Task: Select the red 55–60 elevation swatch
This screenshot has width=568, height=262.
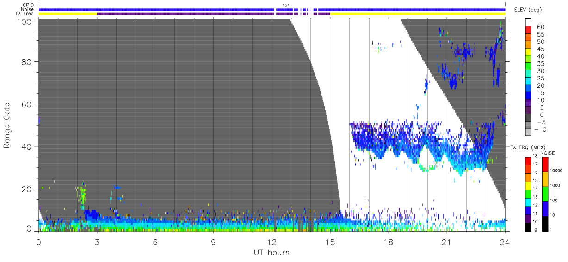Action: coord(529,30)
